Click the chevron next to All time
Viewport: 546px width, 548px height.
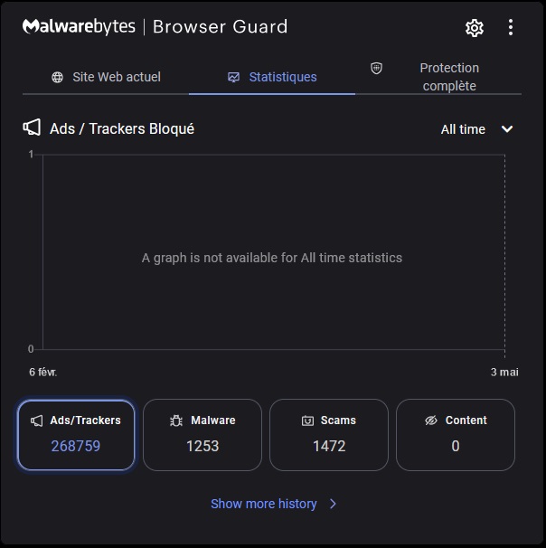point(507,129)
